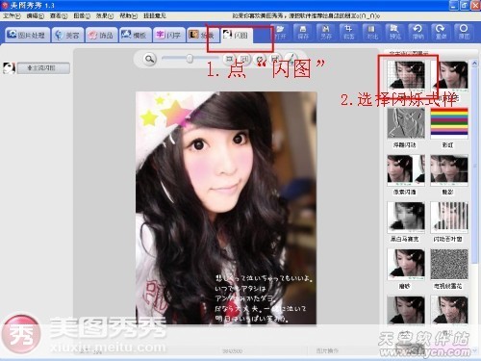Pick the 电视机雪花 TV static effect

click(x=449, y=265)
